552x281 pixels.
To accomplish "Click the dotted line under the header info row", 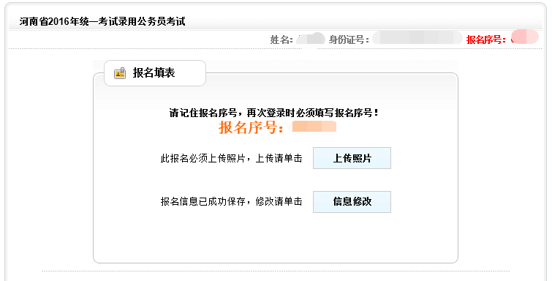I will coord(276,48).
